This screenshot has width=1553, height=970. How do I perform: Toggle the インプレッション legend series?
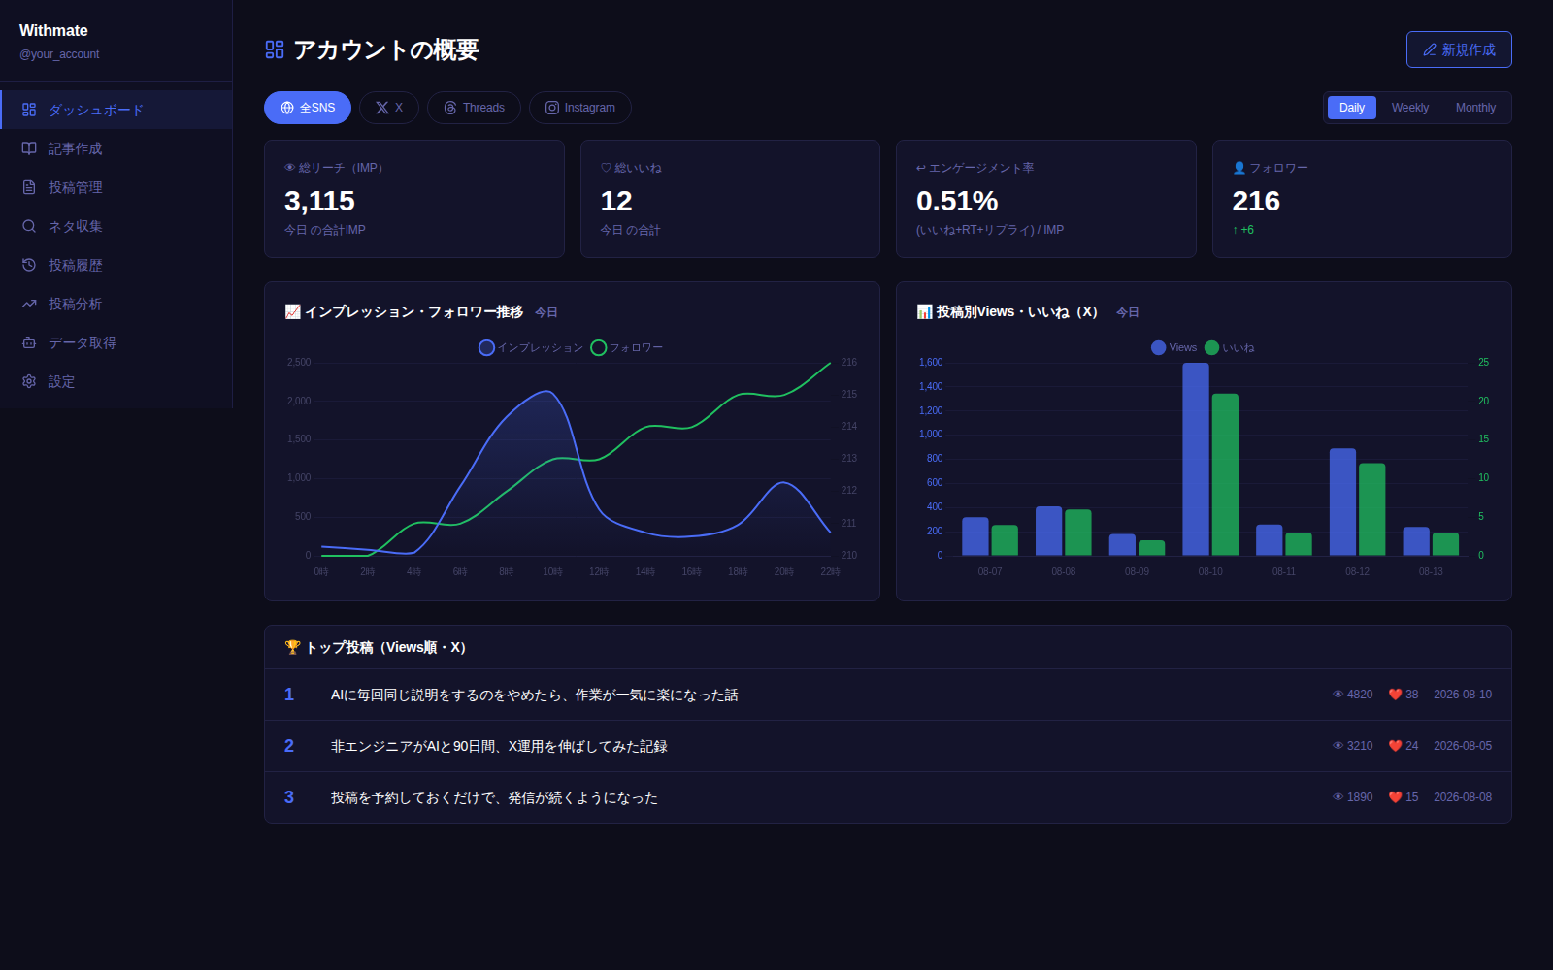tap(531, 347)
